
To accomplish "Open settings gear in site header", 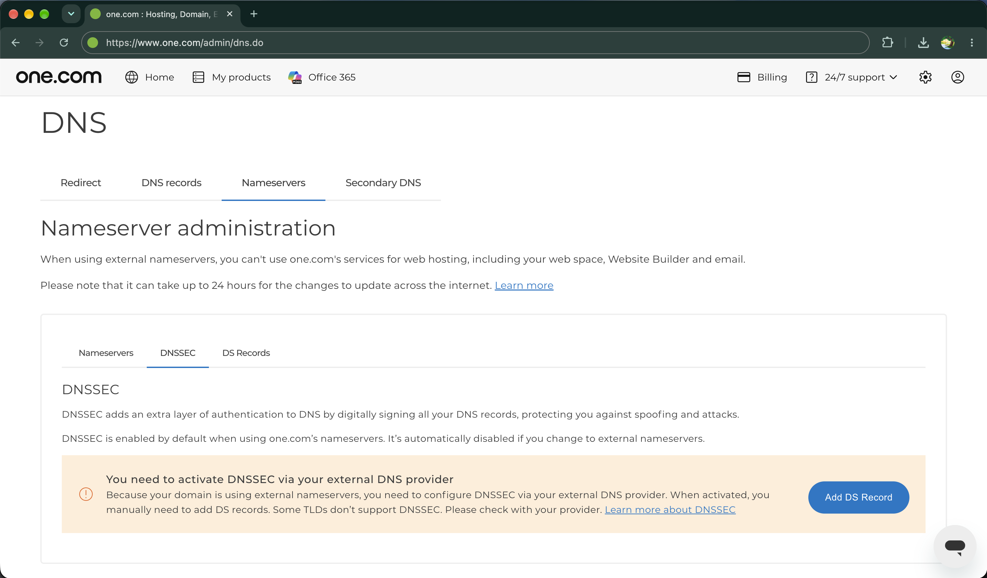I will tap(925, 77).
